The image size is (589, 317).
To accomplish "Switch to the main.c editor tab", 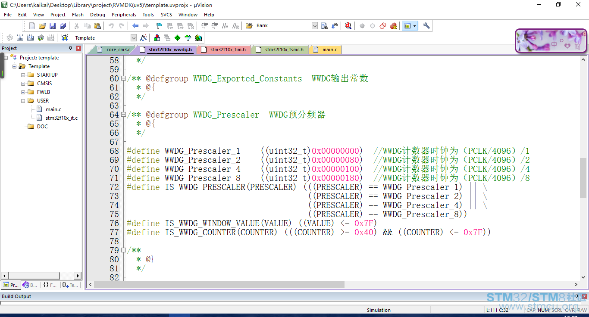I will 325,50.
